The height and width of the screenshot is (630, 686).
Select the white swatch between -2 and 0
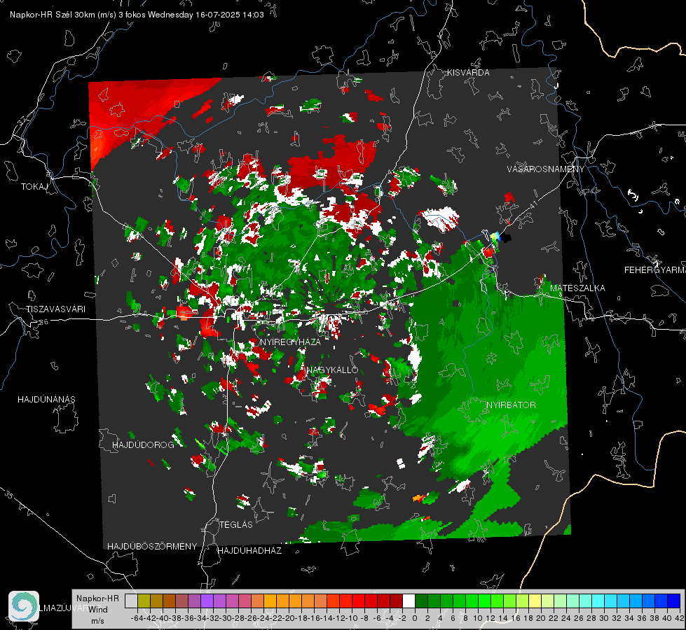[x=409, y=601]
